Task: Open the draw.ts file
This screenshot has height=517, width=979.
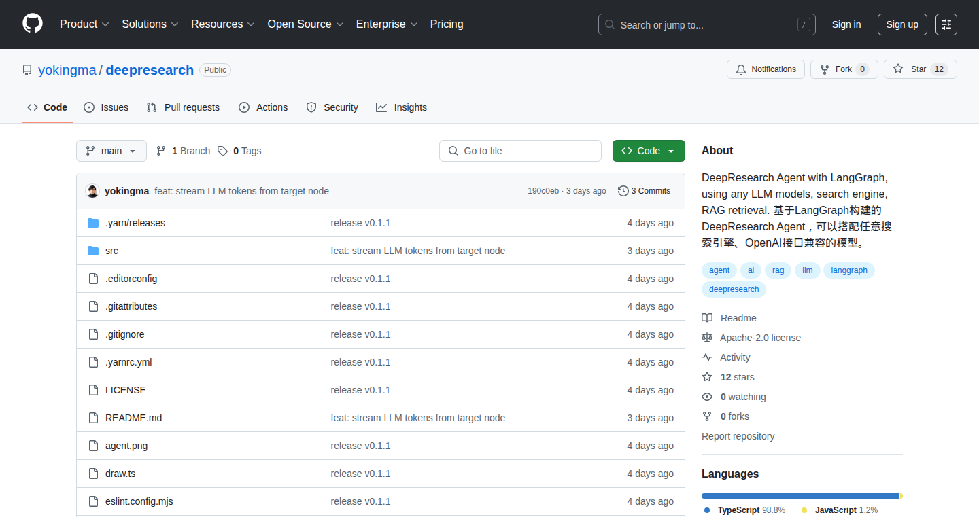Action: tap(120, 474)
